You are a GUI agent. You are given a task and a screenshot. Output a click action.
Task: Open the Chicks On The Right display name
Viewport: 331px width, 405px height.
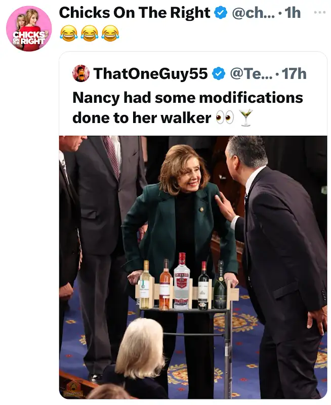(x=135, y=13)
